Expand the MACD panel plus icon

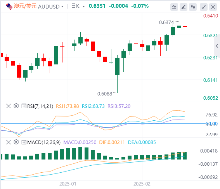click(24, 142)
